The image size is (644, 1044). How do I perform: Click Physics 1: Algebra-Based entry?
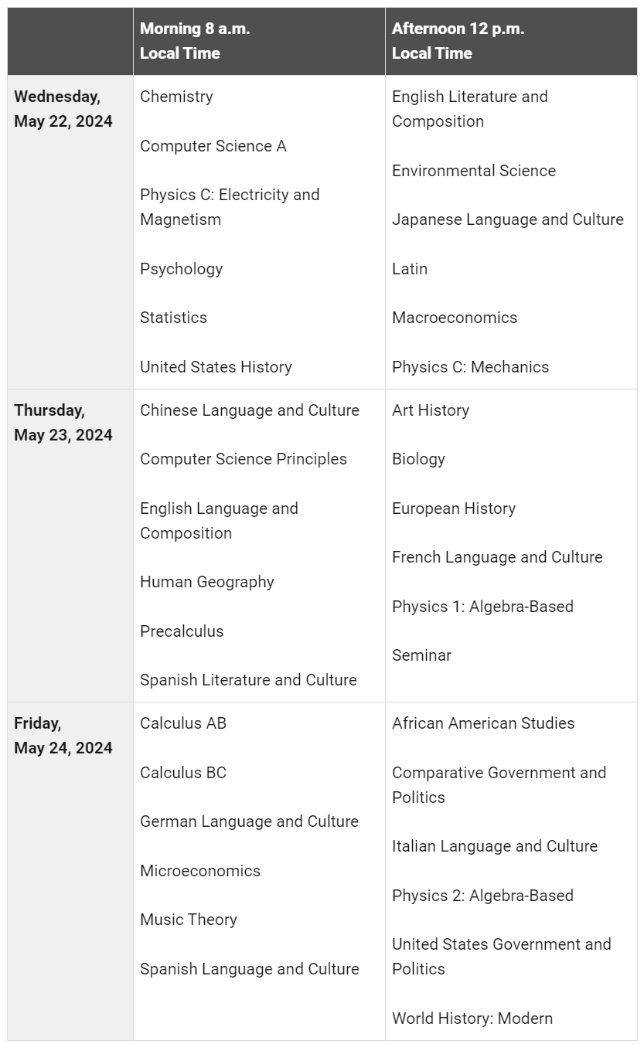(482, 607)
